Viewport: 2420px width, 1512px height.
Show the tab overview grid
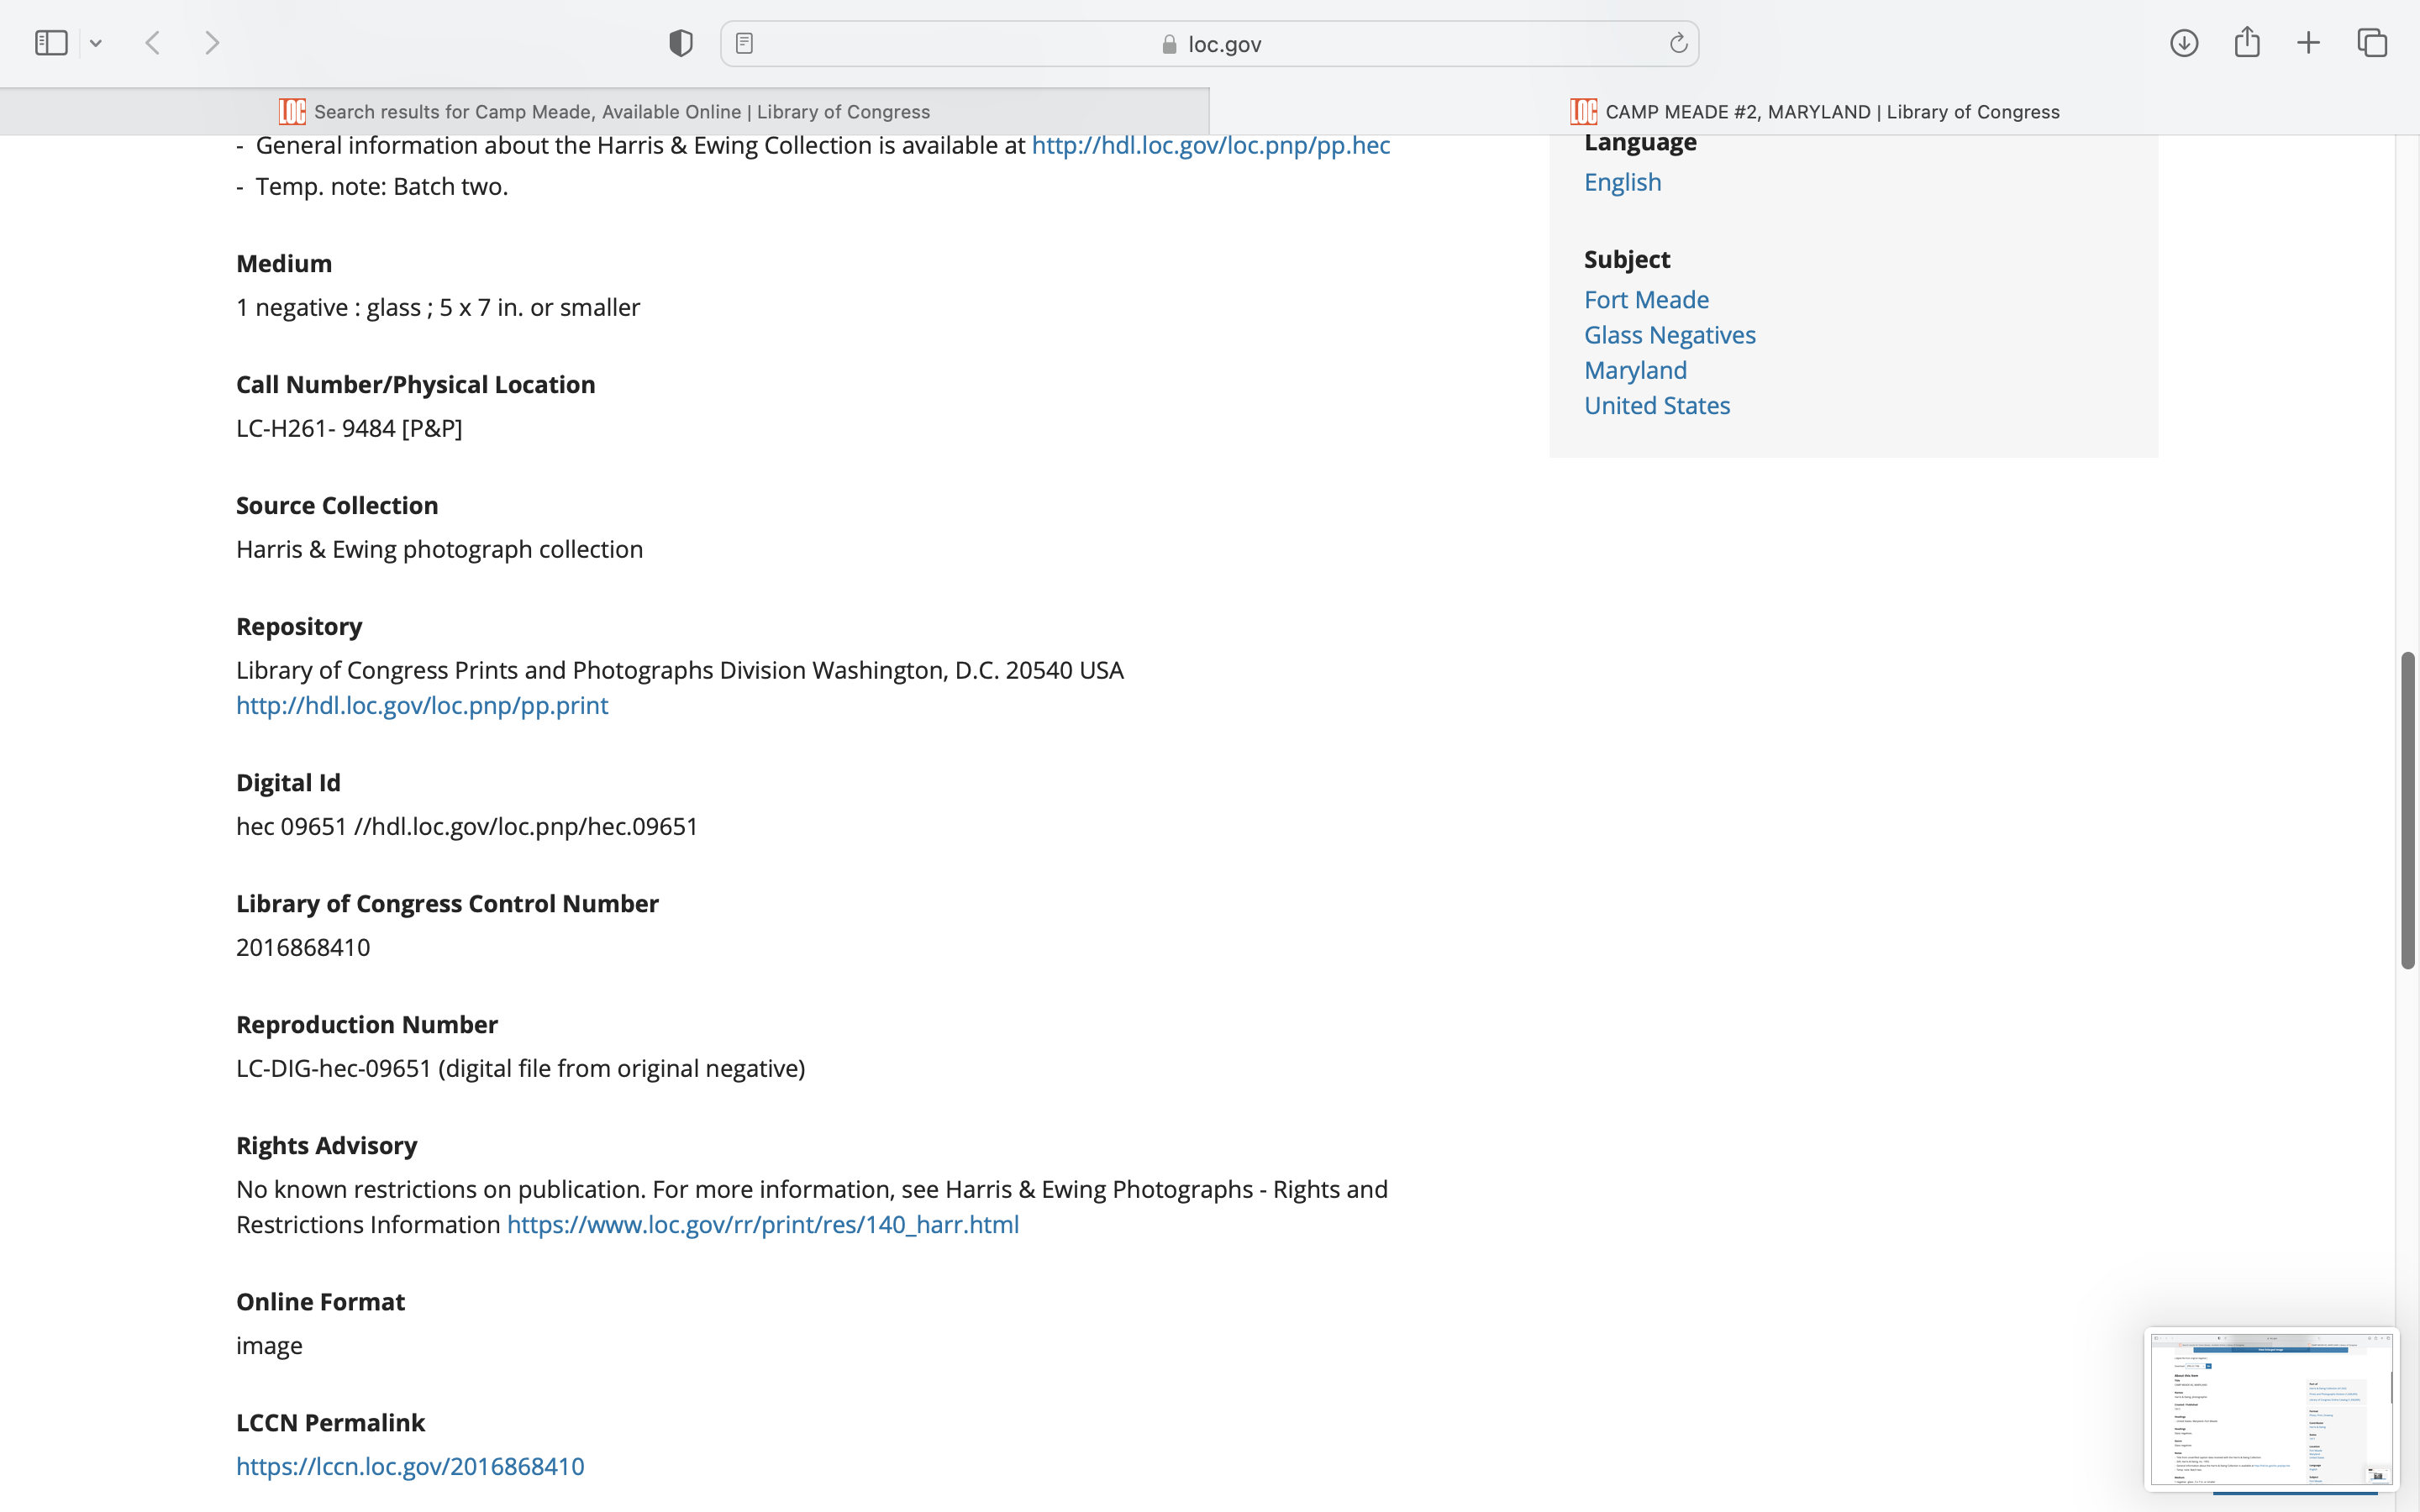[x=2372, y=43]
